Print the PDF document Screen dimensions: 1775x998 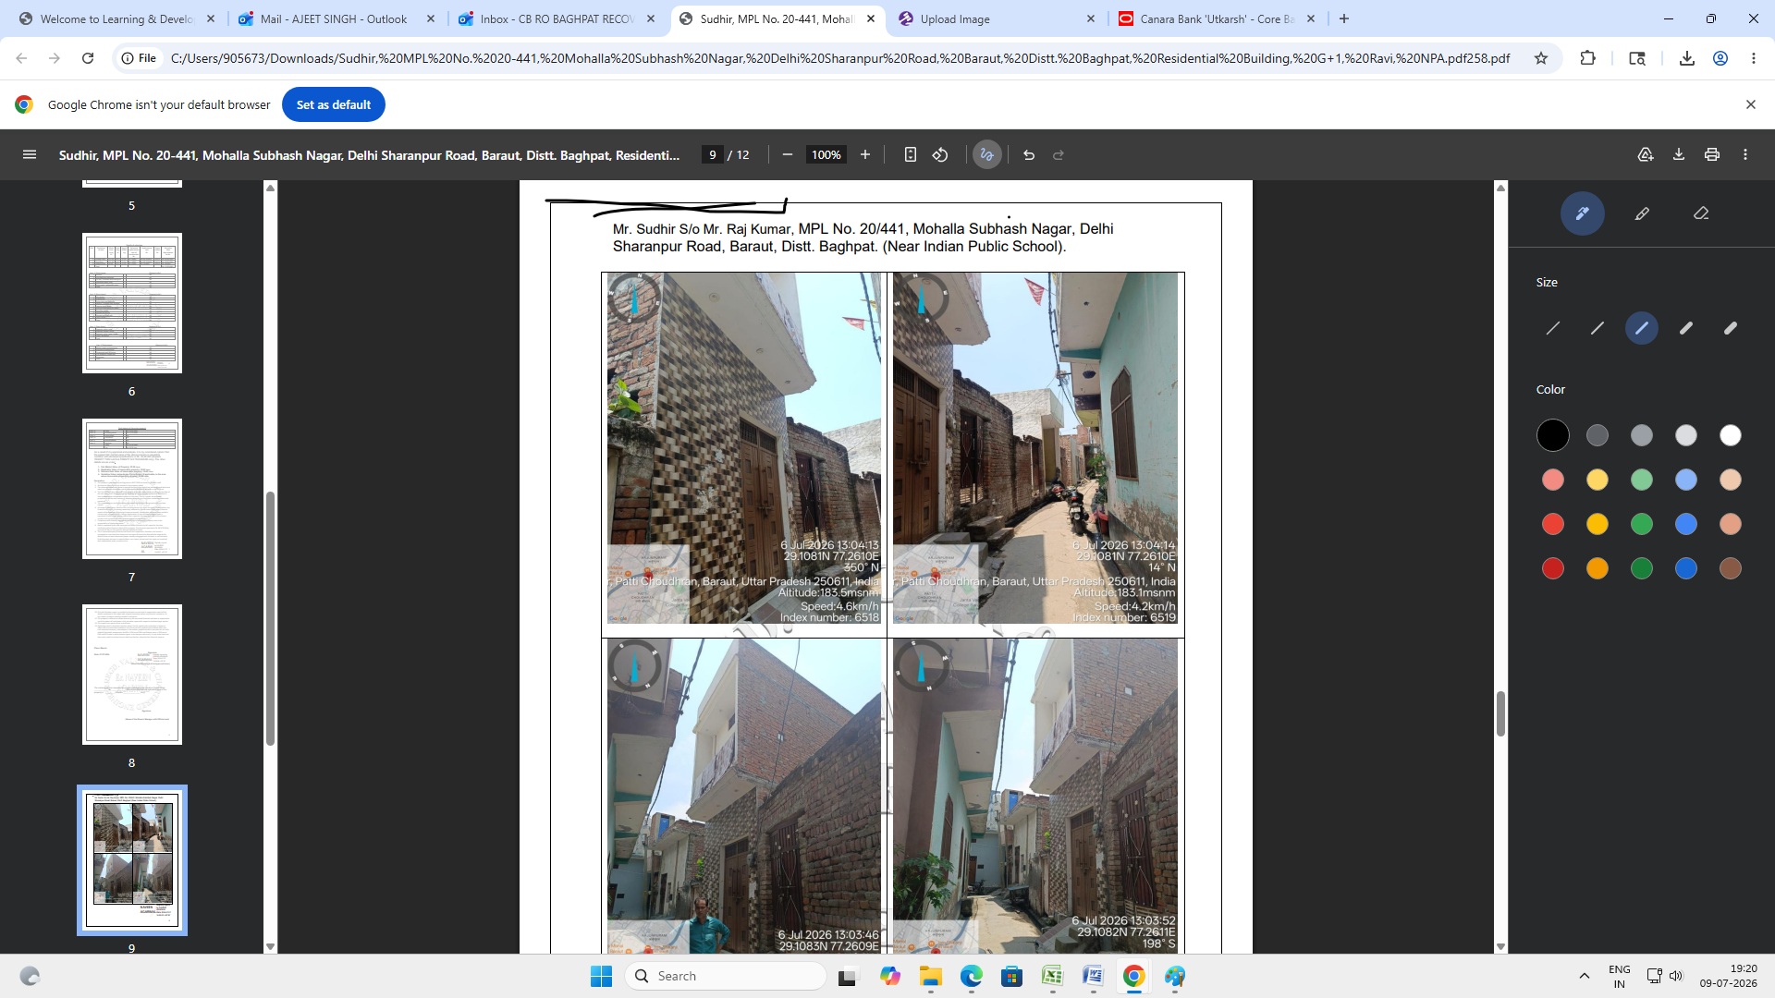coord(1712,155)
